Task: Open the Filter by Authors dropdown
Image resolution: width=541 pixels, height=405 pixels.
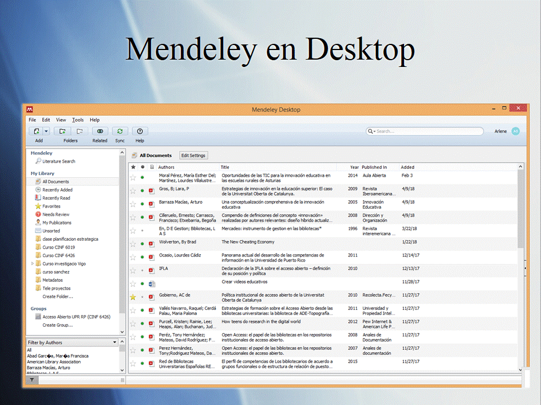Action: coord(72,343)
